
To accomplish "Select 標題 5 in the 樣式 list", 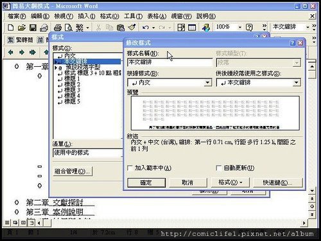I will 72,102.
